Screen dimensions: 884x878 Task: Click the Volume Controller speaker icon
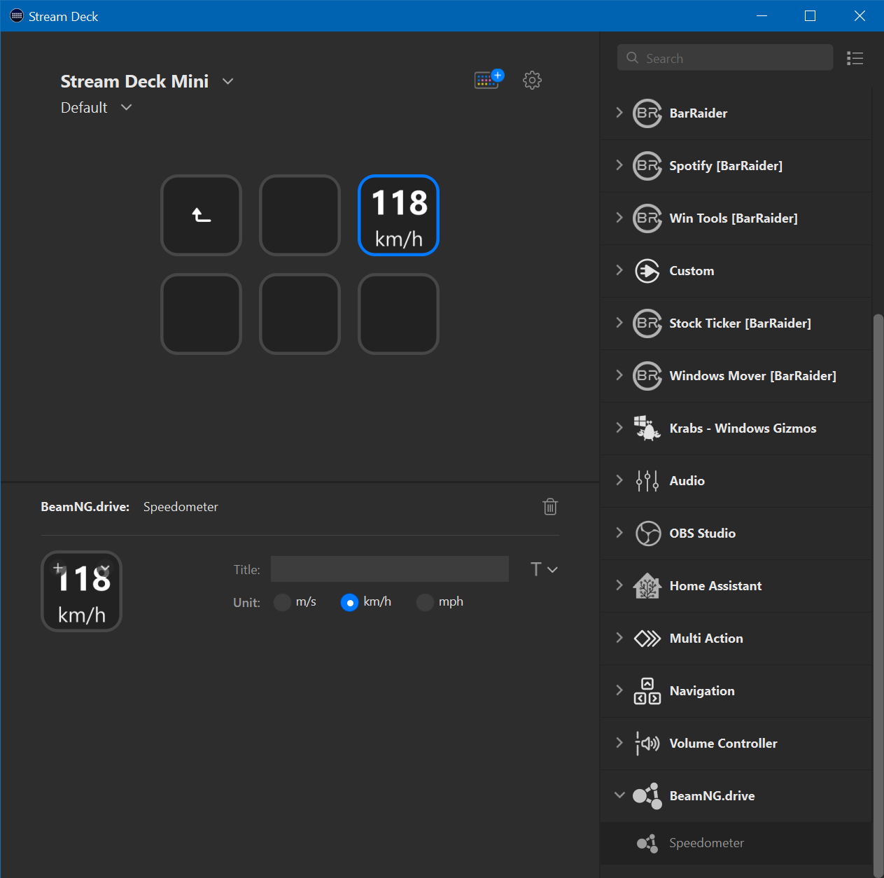(647, 744)
